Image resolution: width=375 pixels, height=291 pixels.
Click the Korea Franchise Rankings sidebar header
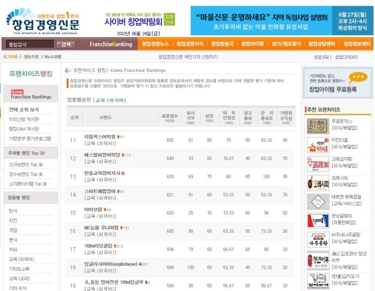[x=31, y=95]
